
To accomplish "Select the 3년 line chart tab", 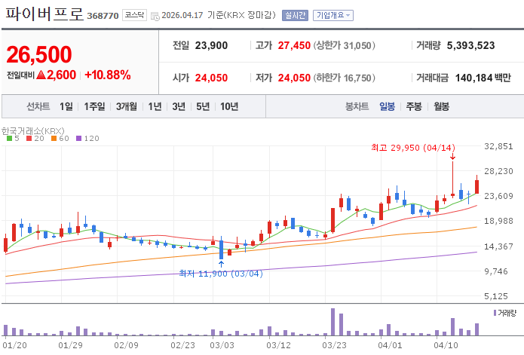I will (179, 106).
